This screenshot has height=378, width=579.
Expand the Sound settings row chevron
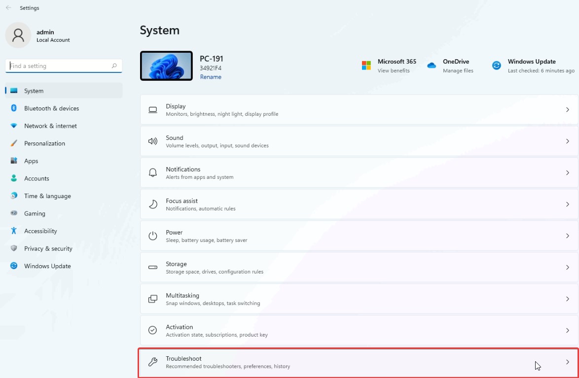(x=568, y=140)
